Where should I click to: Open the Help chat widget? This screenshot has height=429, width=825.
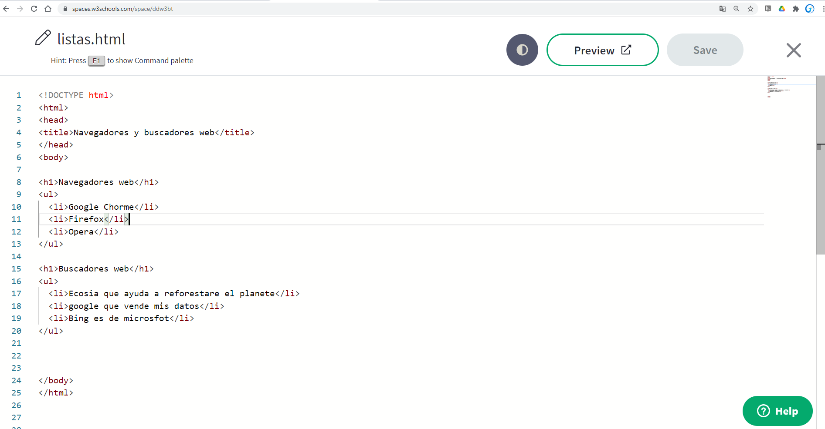[x=777, y=411]
